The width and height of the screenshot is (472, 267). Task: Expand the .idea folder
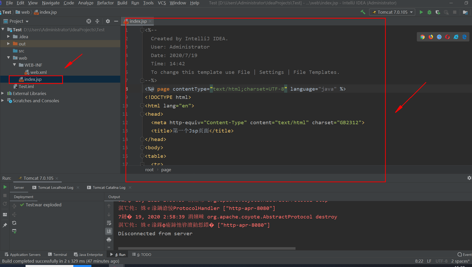click(x=8, y=36)
